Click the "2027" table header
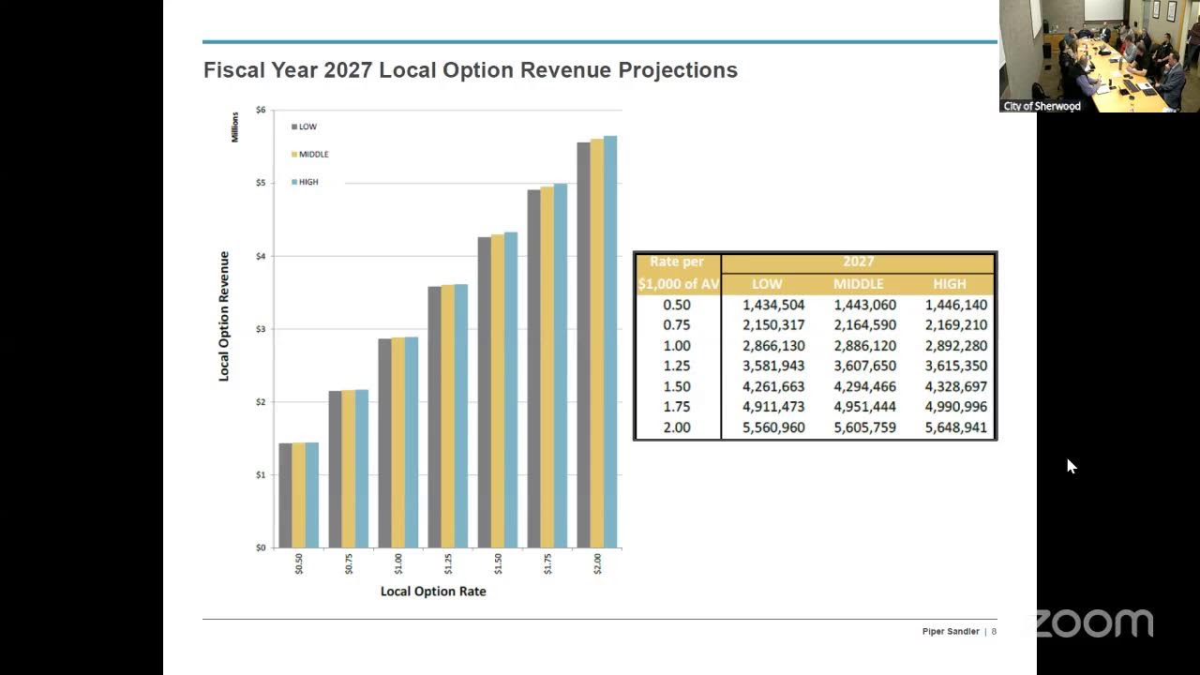Image resolution: width=1200 pixels, height=675 pixels. [858, 262]
